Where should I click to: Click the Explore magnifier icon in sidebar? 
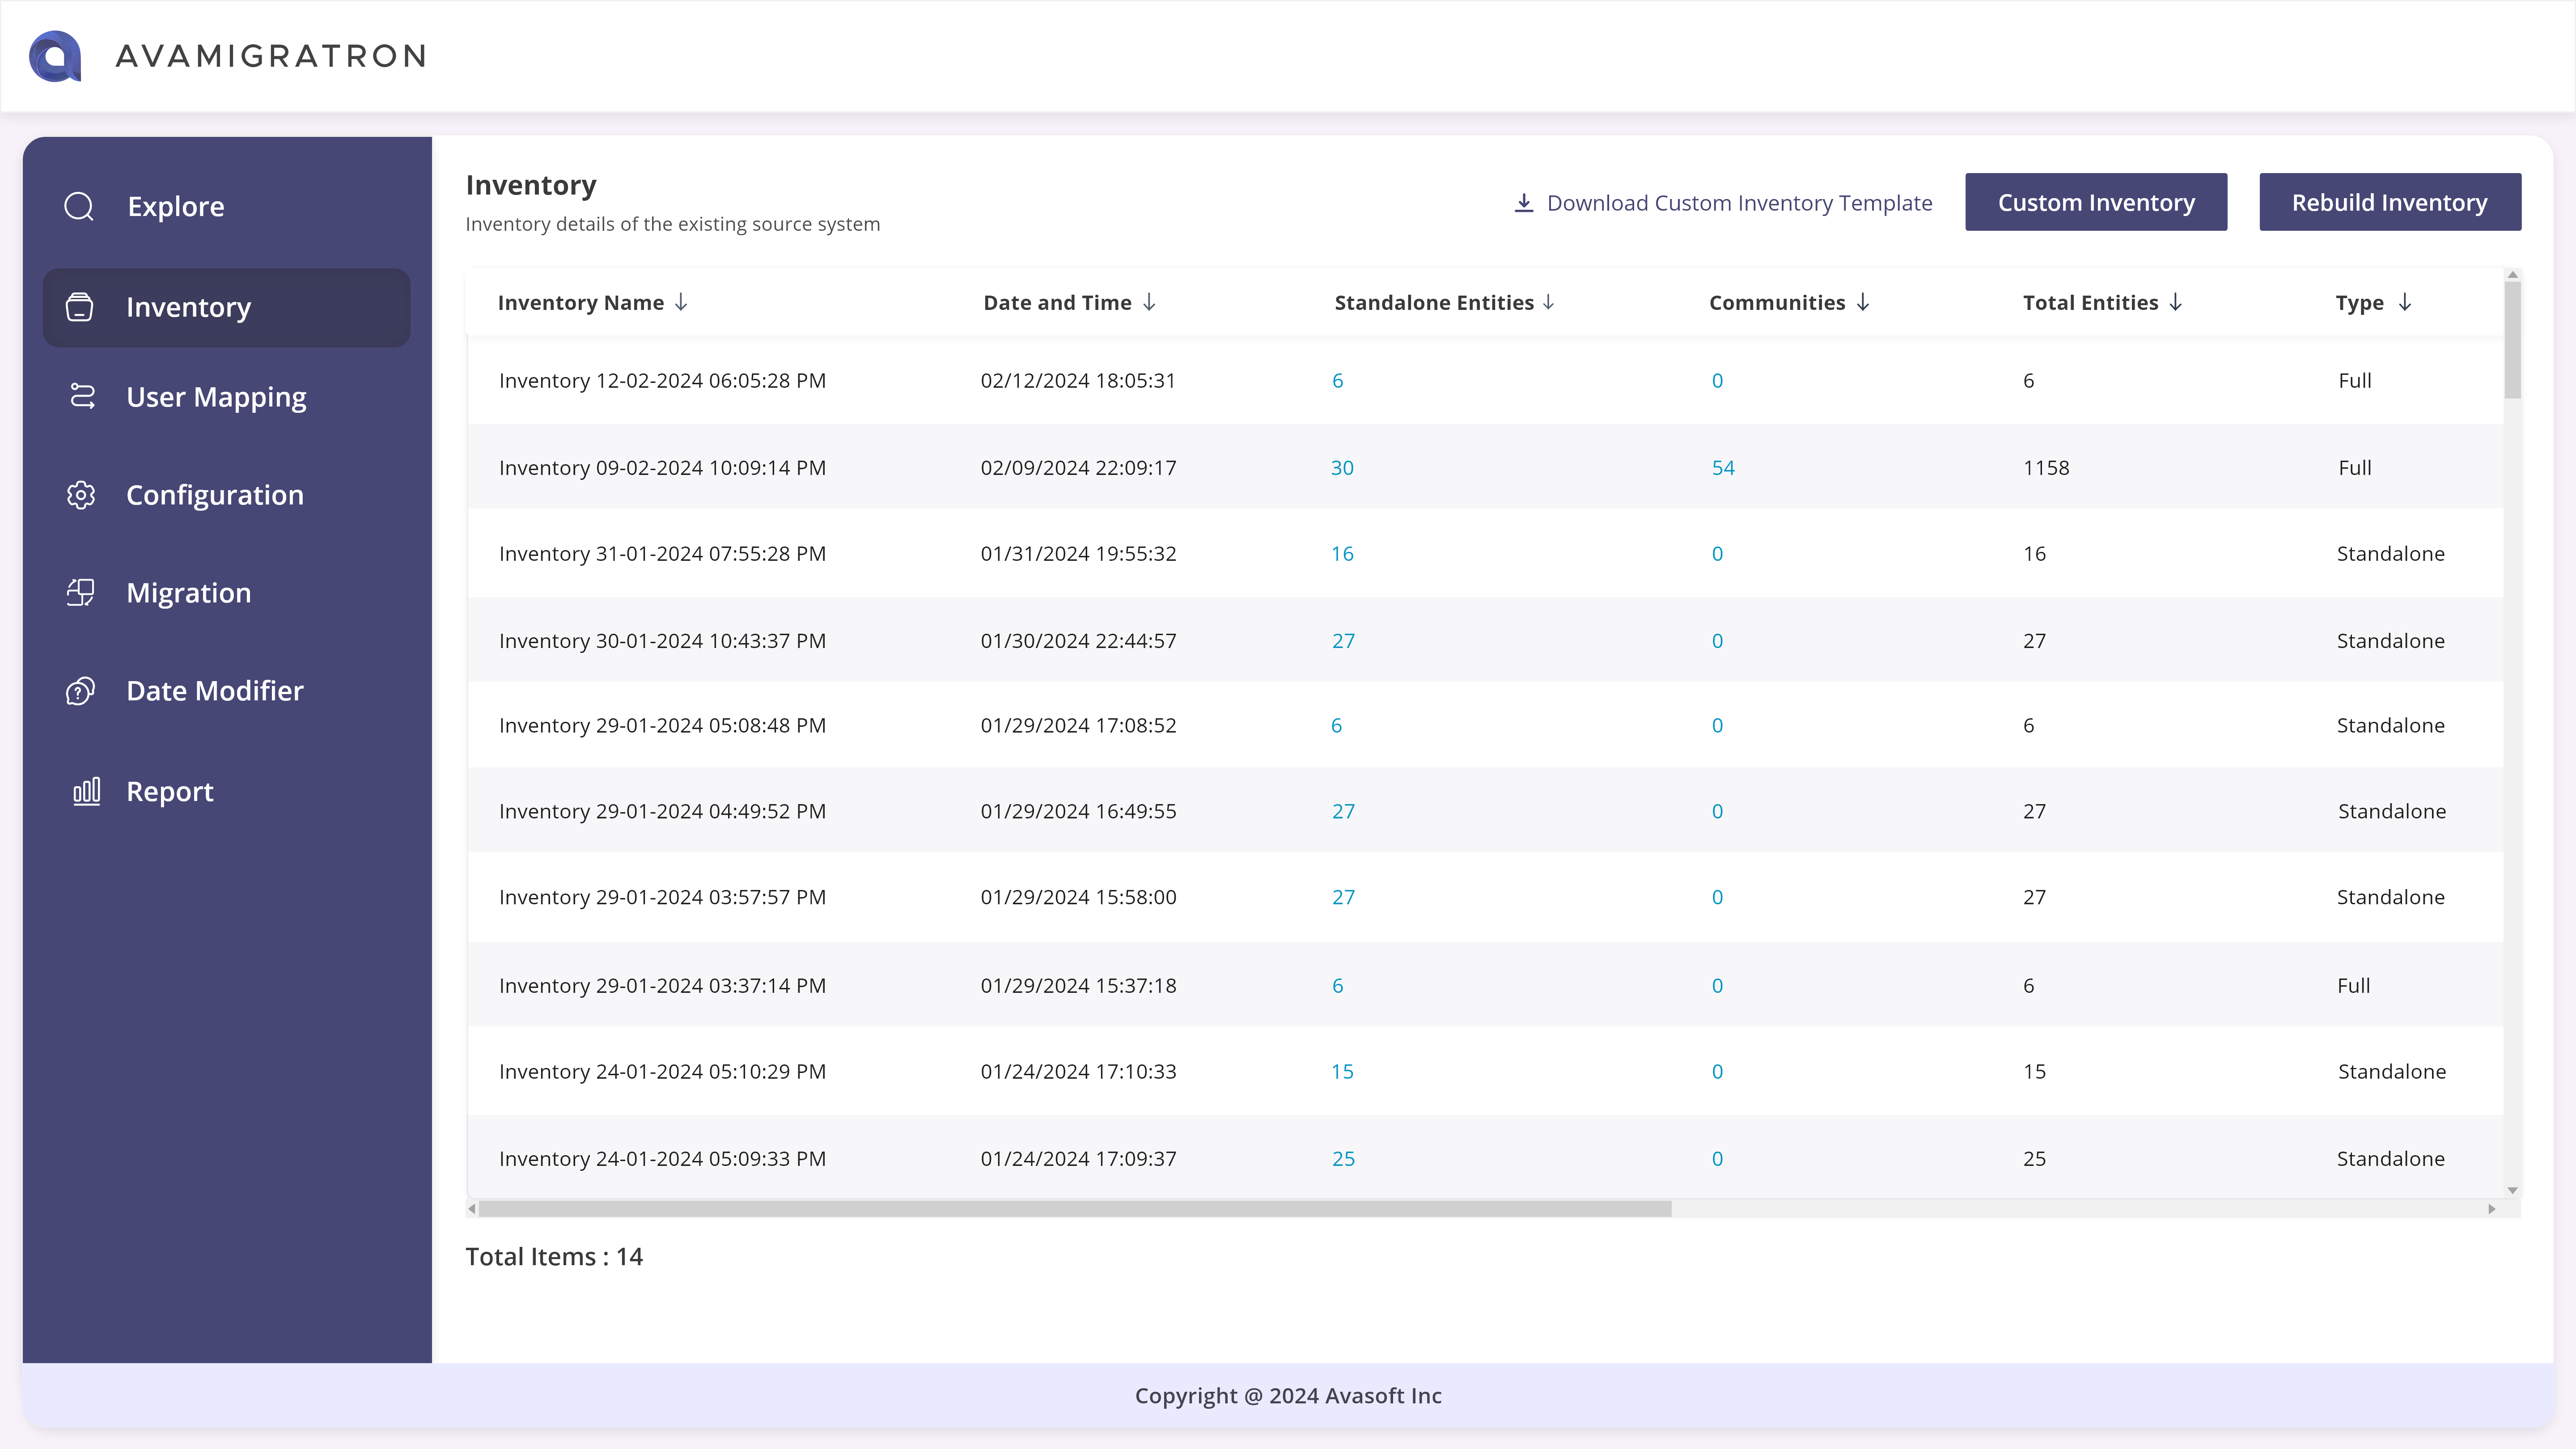click(79, 207)
